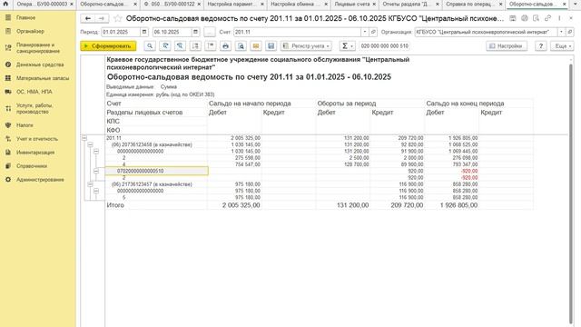
Task: Open the sigma sum dropdown
Action: click(x=347, y=45)
